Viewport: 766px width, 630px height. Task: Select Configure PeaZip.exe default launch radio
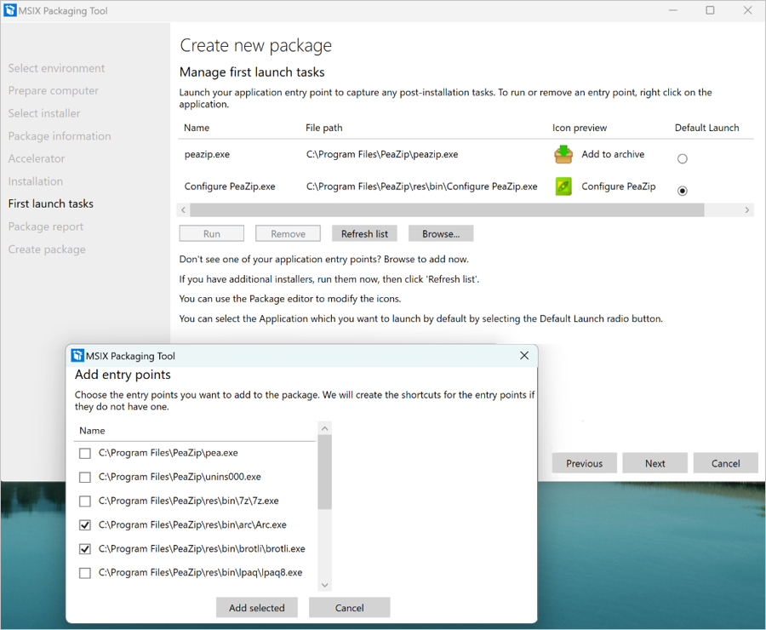pos(683,191)
